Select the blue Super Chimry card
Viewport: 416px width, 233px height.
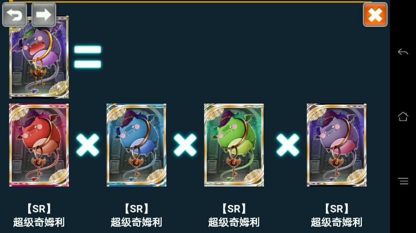click(136, 145)
